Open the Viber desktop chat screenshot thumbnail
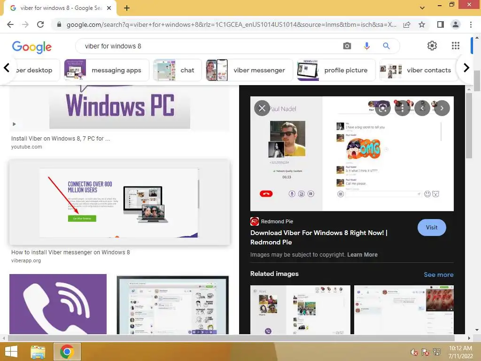Viewport: 481px width, 361px height. pos(173,305)
